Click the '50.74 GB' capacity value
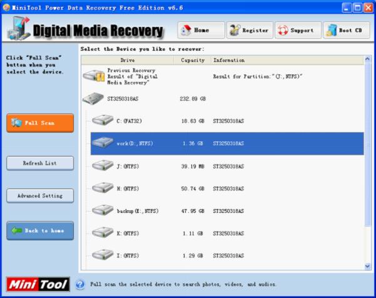 [193, 189]
